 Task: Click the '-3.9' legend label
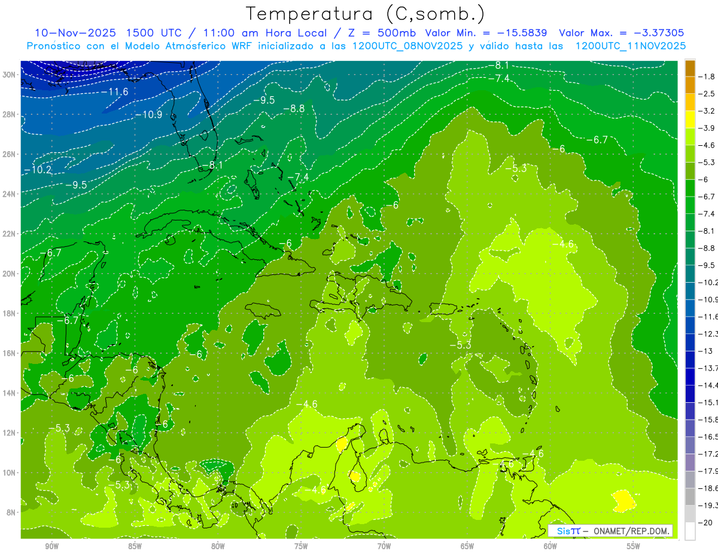click(x=707, y=128)
